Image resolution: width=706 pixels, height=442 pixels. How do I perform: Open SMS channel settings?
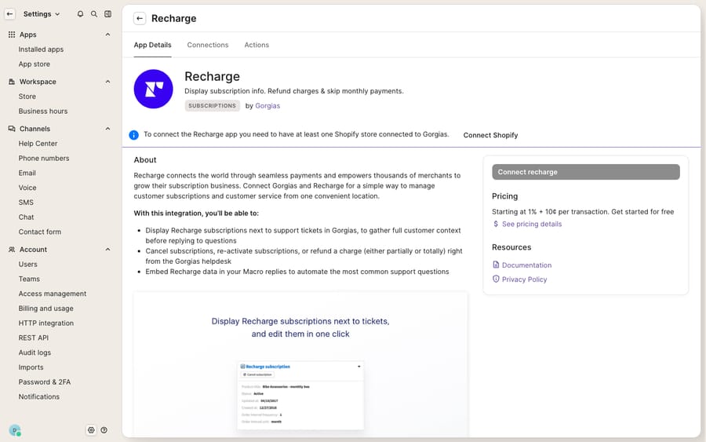26,203
